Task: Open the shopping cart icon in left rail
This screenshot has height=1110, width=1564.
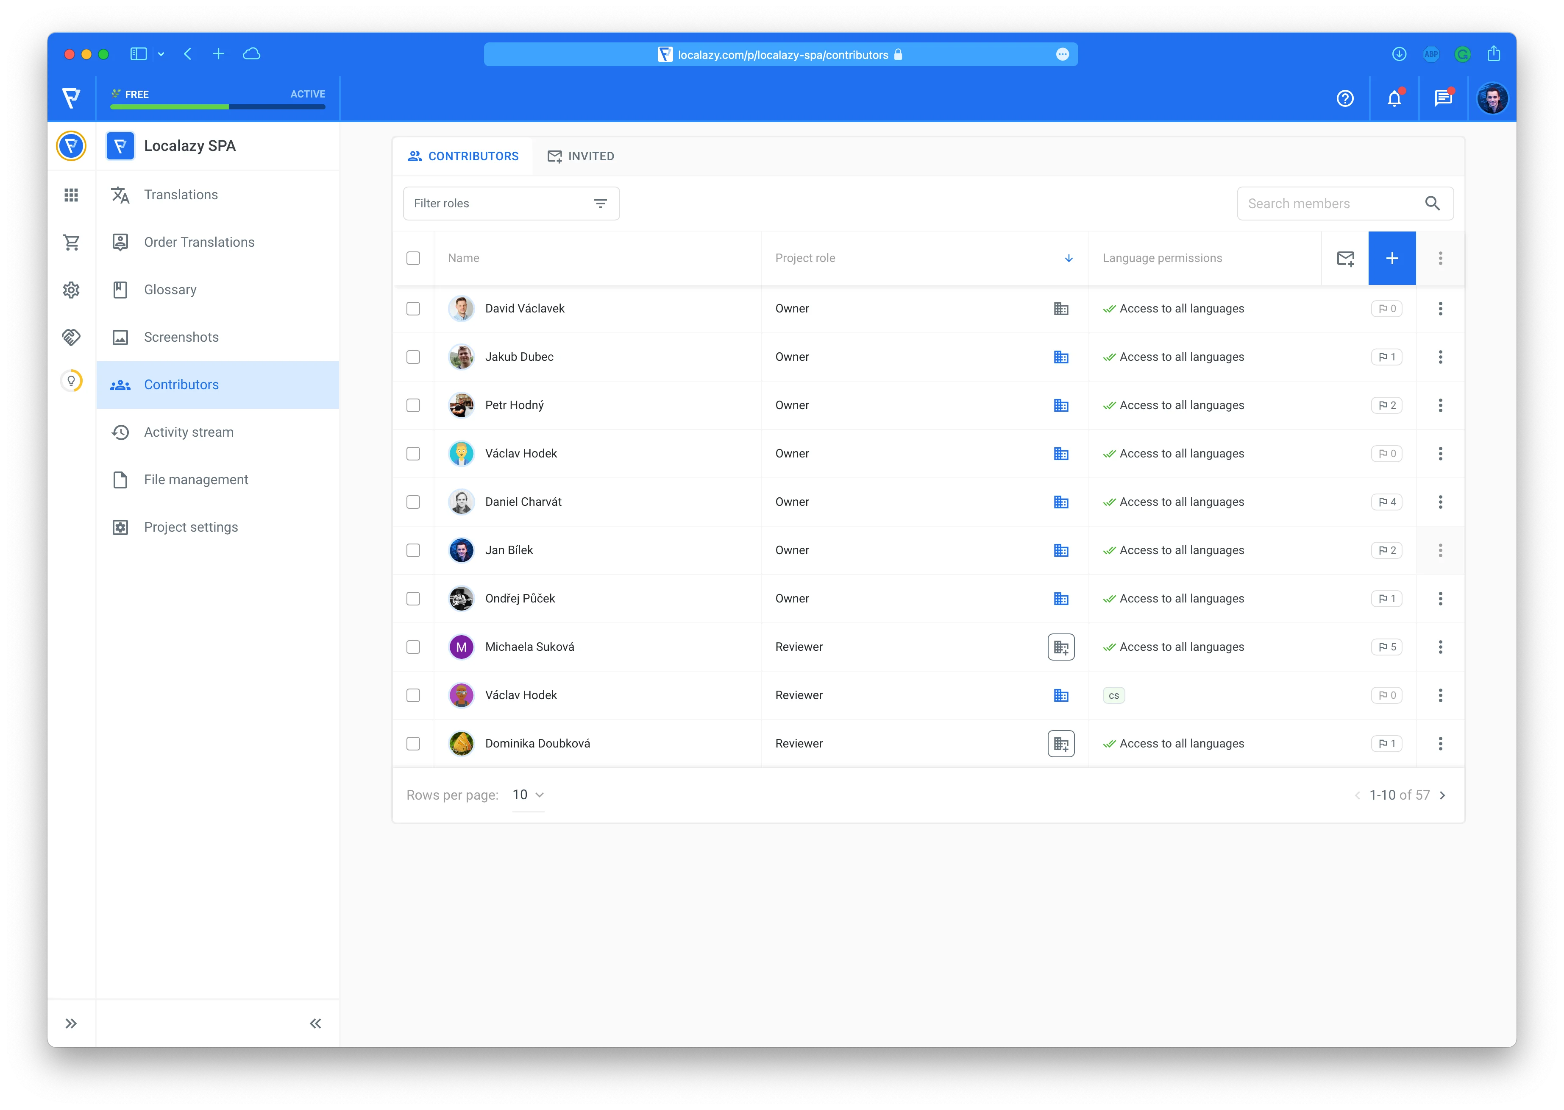Action: tap(71, 242)
